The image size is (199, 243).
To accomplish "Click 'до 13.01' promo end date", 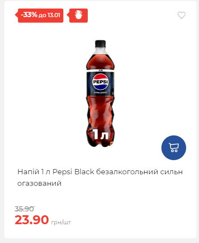I will (49, 15).
